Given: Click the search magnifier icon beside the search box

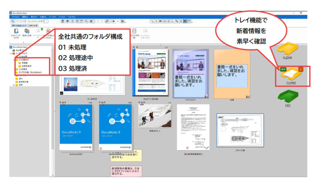Looking at the screenshot, I should (x=13, y=21).
